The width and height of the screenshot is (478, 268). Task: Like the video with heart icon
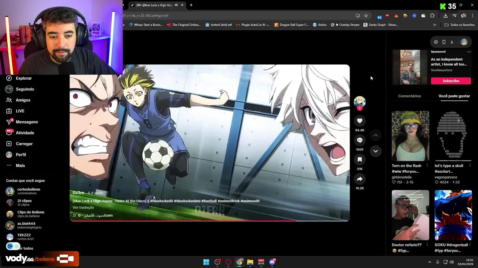(x=360, y=121)
